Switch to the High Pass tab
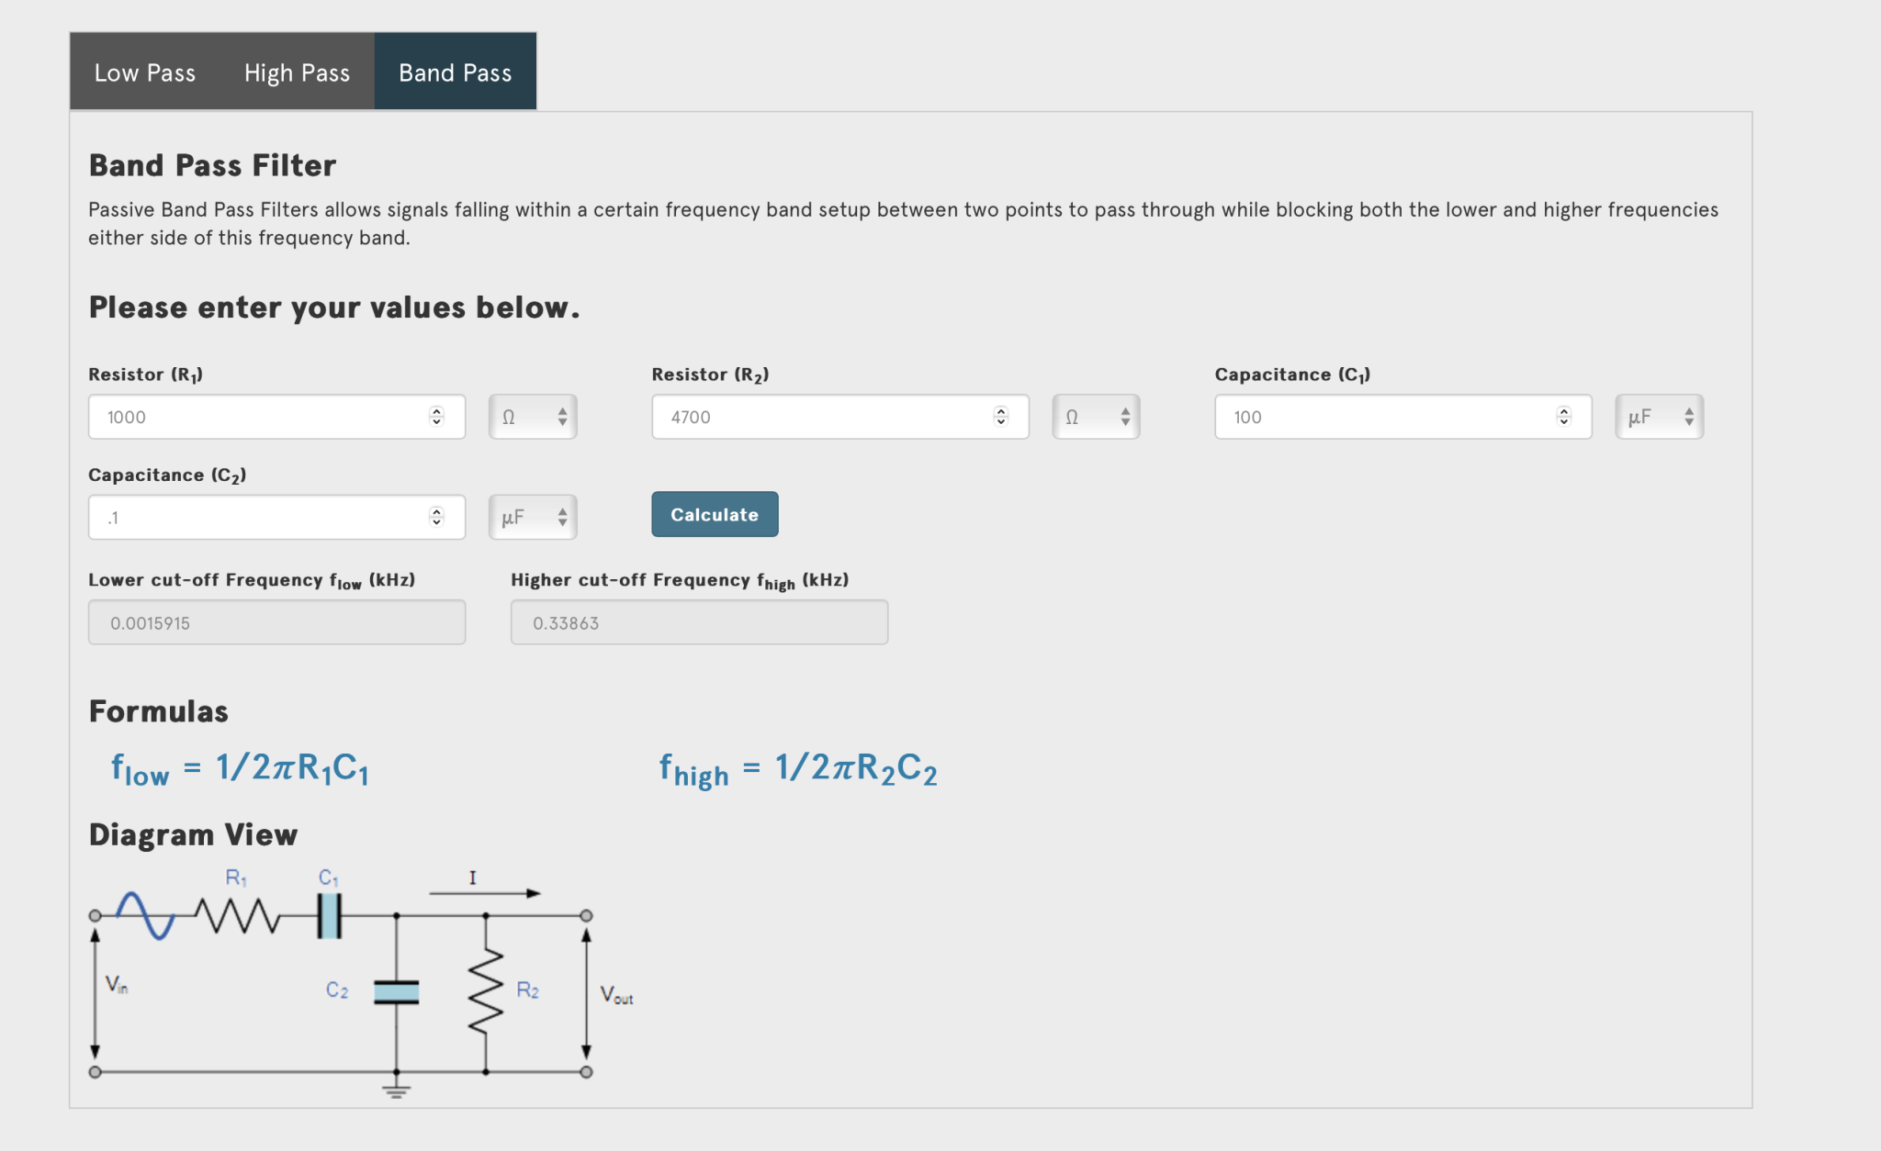 point(298,73)
